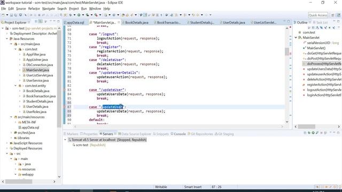This screenshot has height=192, width=342.
Task: Click the New file toolbar icon
Action: click(x=3, y=15)
